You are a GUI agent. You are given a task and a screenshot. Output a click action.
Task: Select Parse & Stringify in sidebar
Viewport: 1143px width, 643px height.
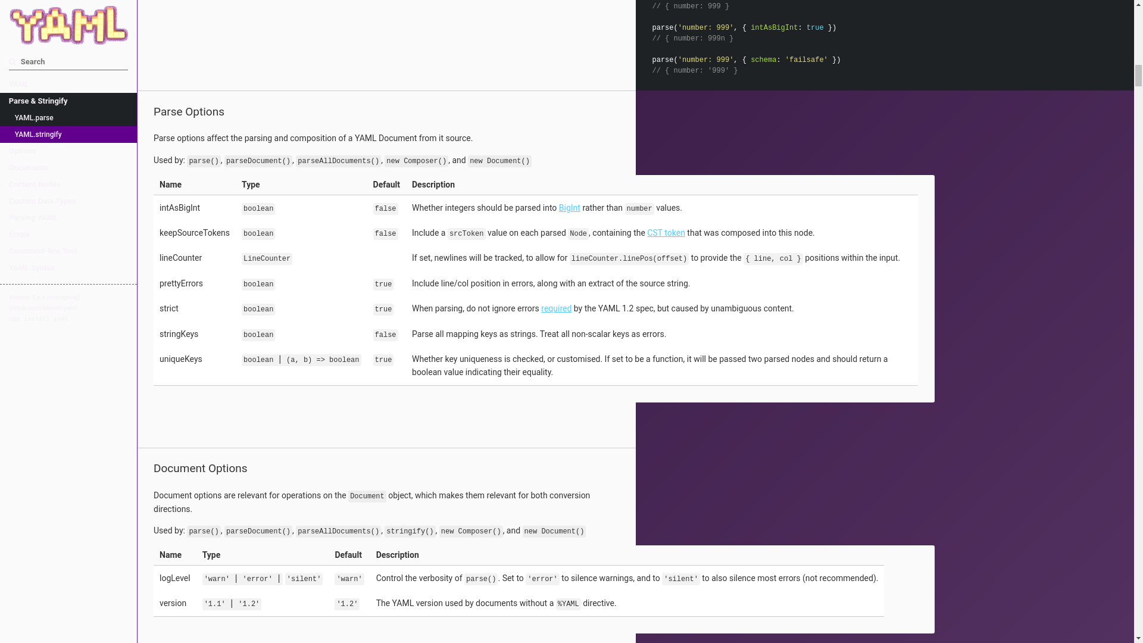coord(68,101)
